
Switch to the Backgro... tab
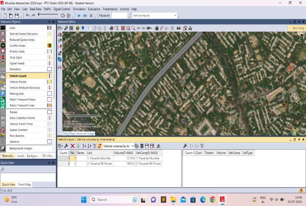(33, 156)
